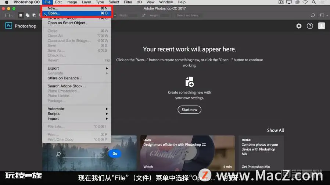The image size is (330, 185).
Task: Click the Photoshop Ps logo
Action: pos(8,26)
